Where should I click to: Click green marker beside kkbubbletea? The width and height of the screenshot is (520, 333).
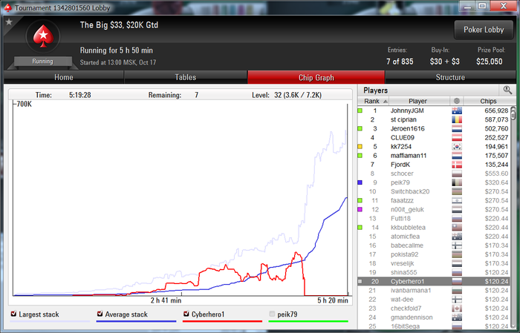tap(360, 228)
